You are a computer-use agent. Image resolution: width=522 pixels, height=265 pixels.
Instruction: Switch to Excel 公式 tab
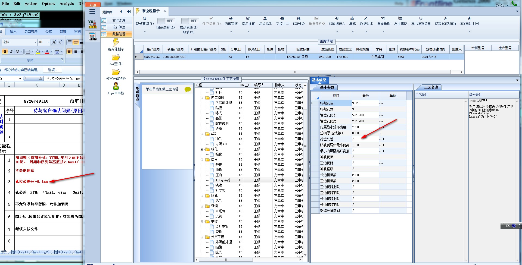point(49,31)
